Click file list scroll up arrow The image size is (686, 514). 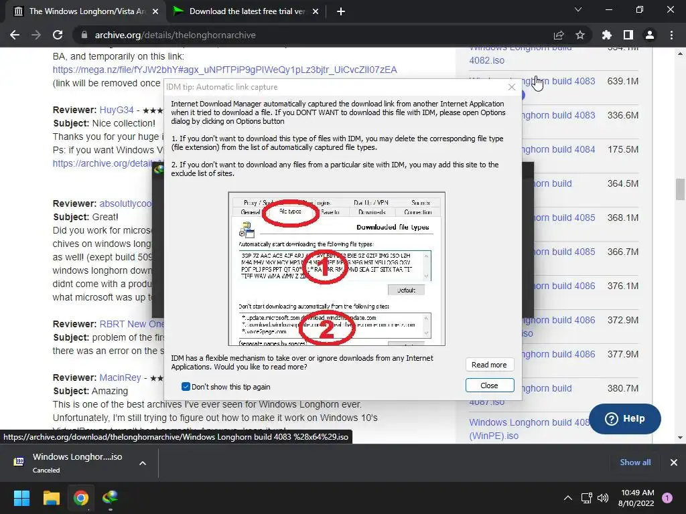(680, 54)
